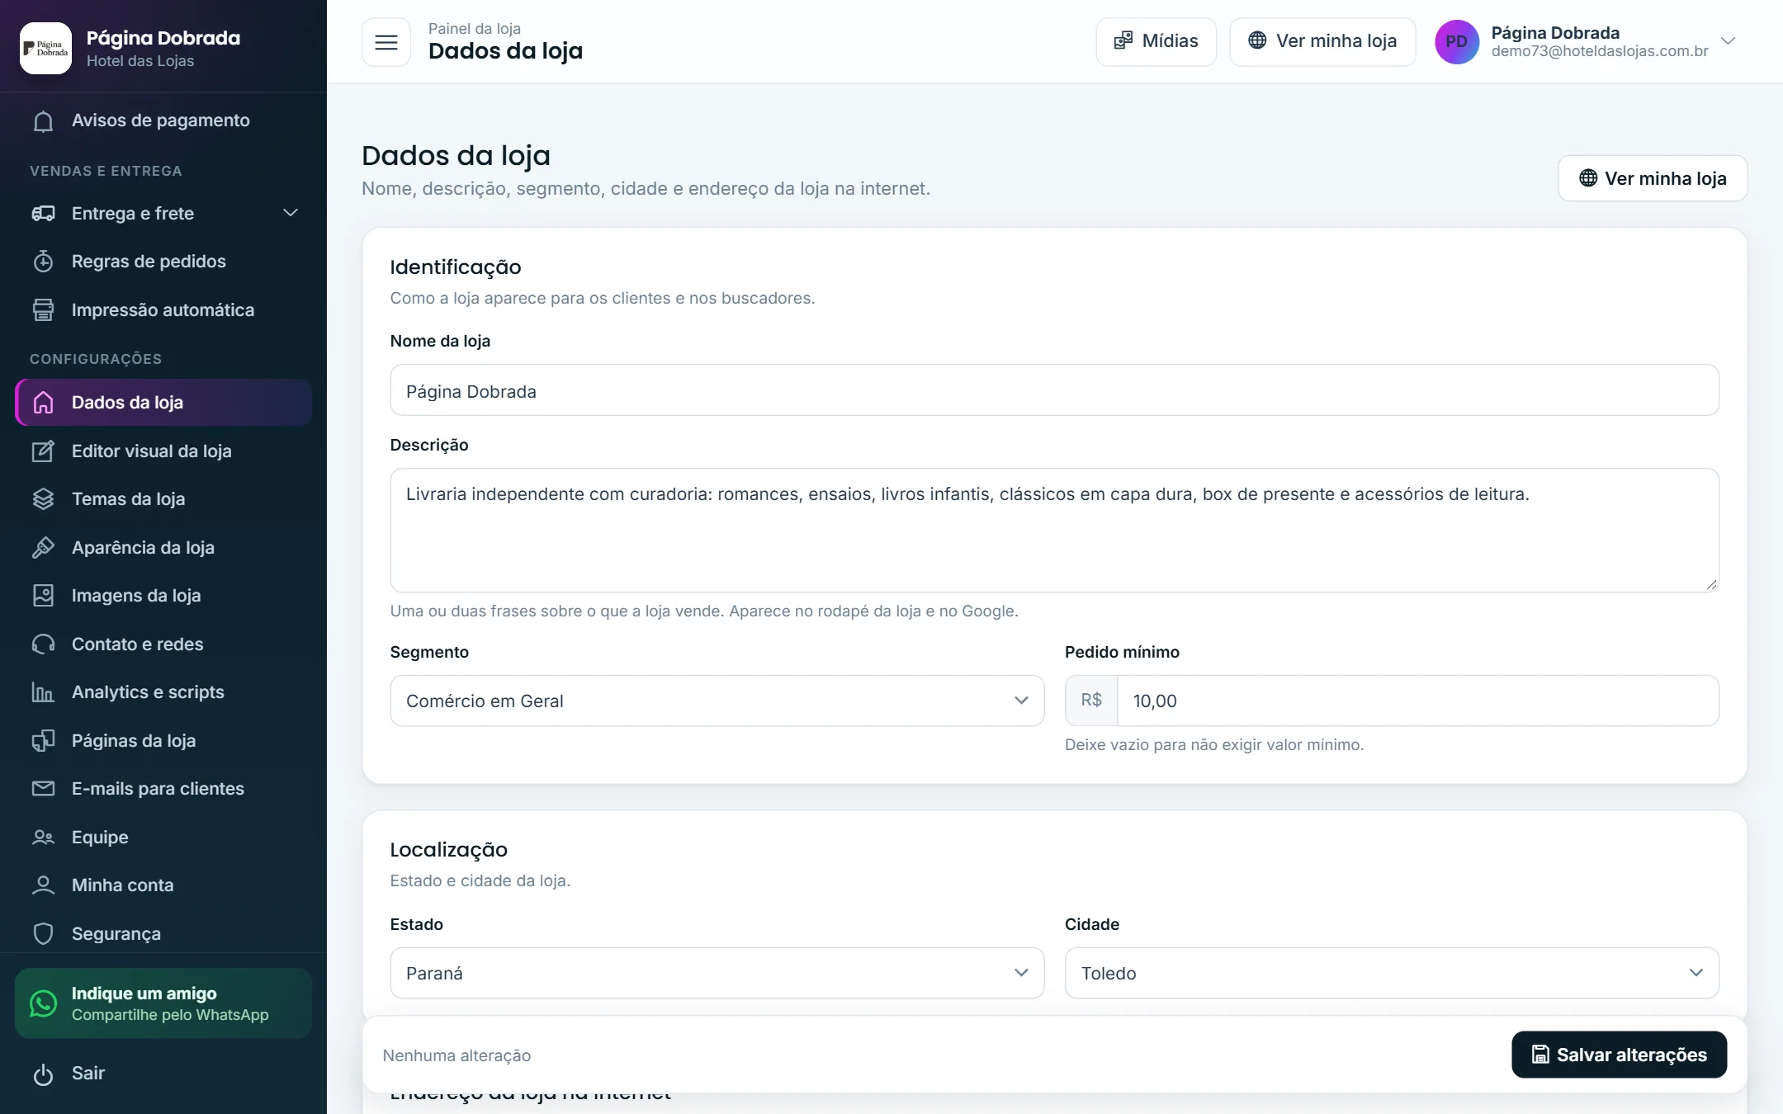
Task: Click Salvar alterações button
Action: click(1619, 1055)
